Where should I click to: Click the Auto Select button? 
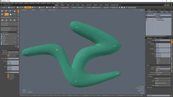click(x=20, y=8)
